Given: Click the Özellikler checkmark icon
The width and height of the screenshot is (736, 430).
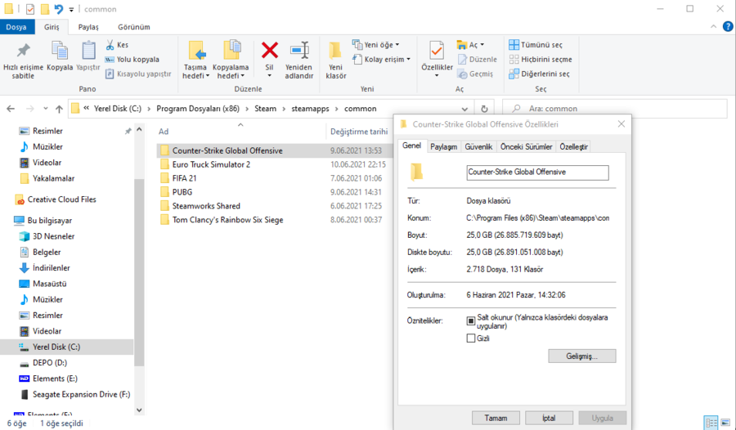Looking at the screenshot, I should click(x=437, y=52).
